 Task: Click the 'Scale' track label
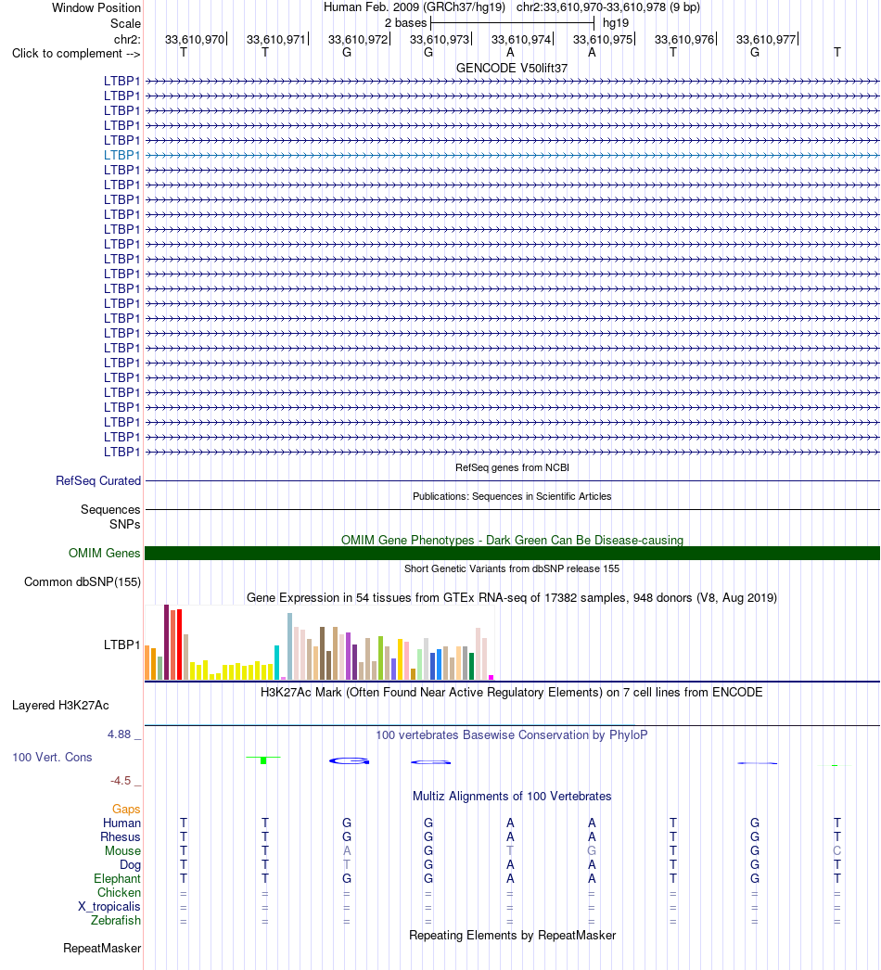pos(125,23)
